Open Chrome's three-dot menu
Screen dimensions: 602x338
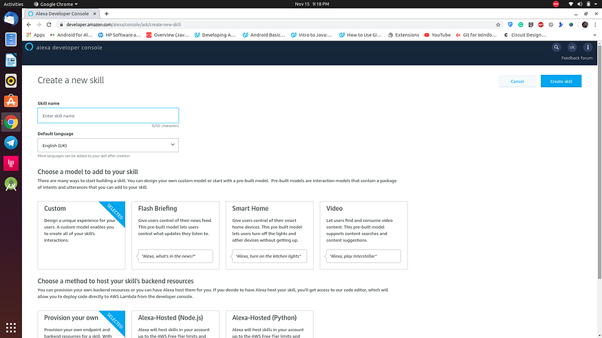click(x=595, y=25)
